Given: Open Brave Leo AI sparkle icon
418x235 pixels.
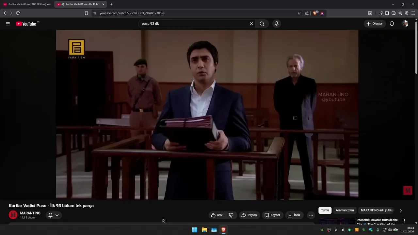Looking at the screenshot, I should (400, 13).
